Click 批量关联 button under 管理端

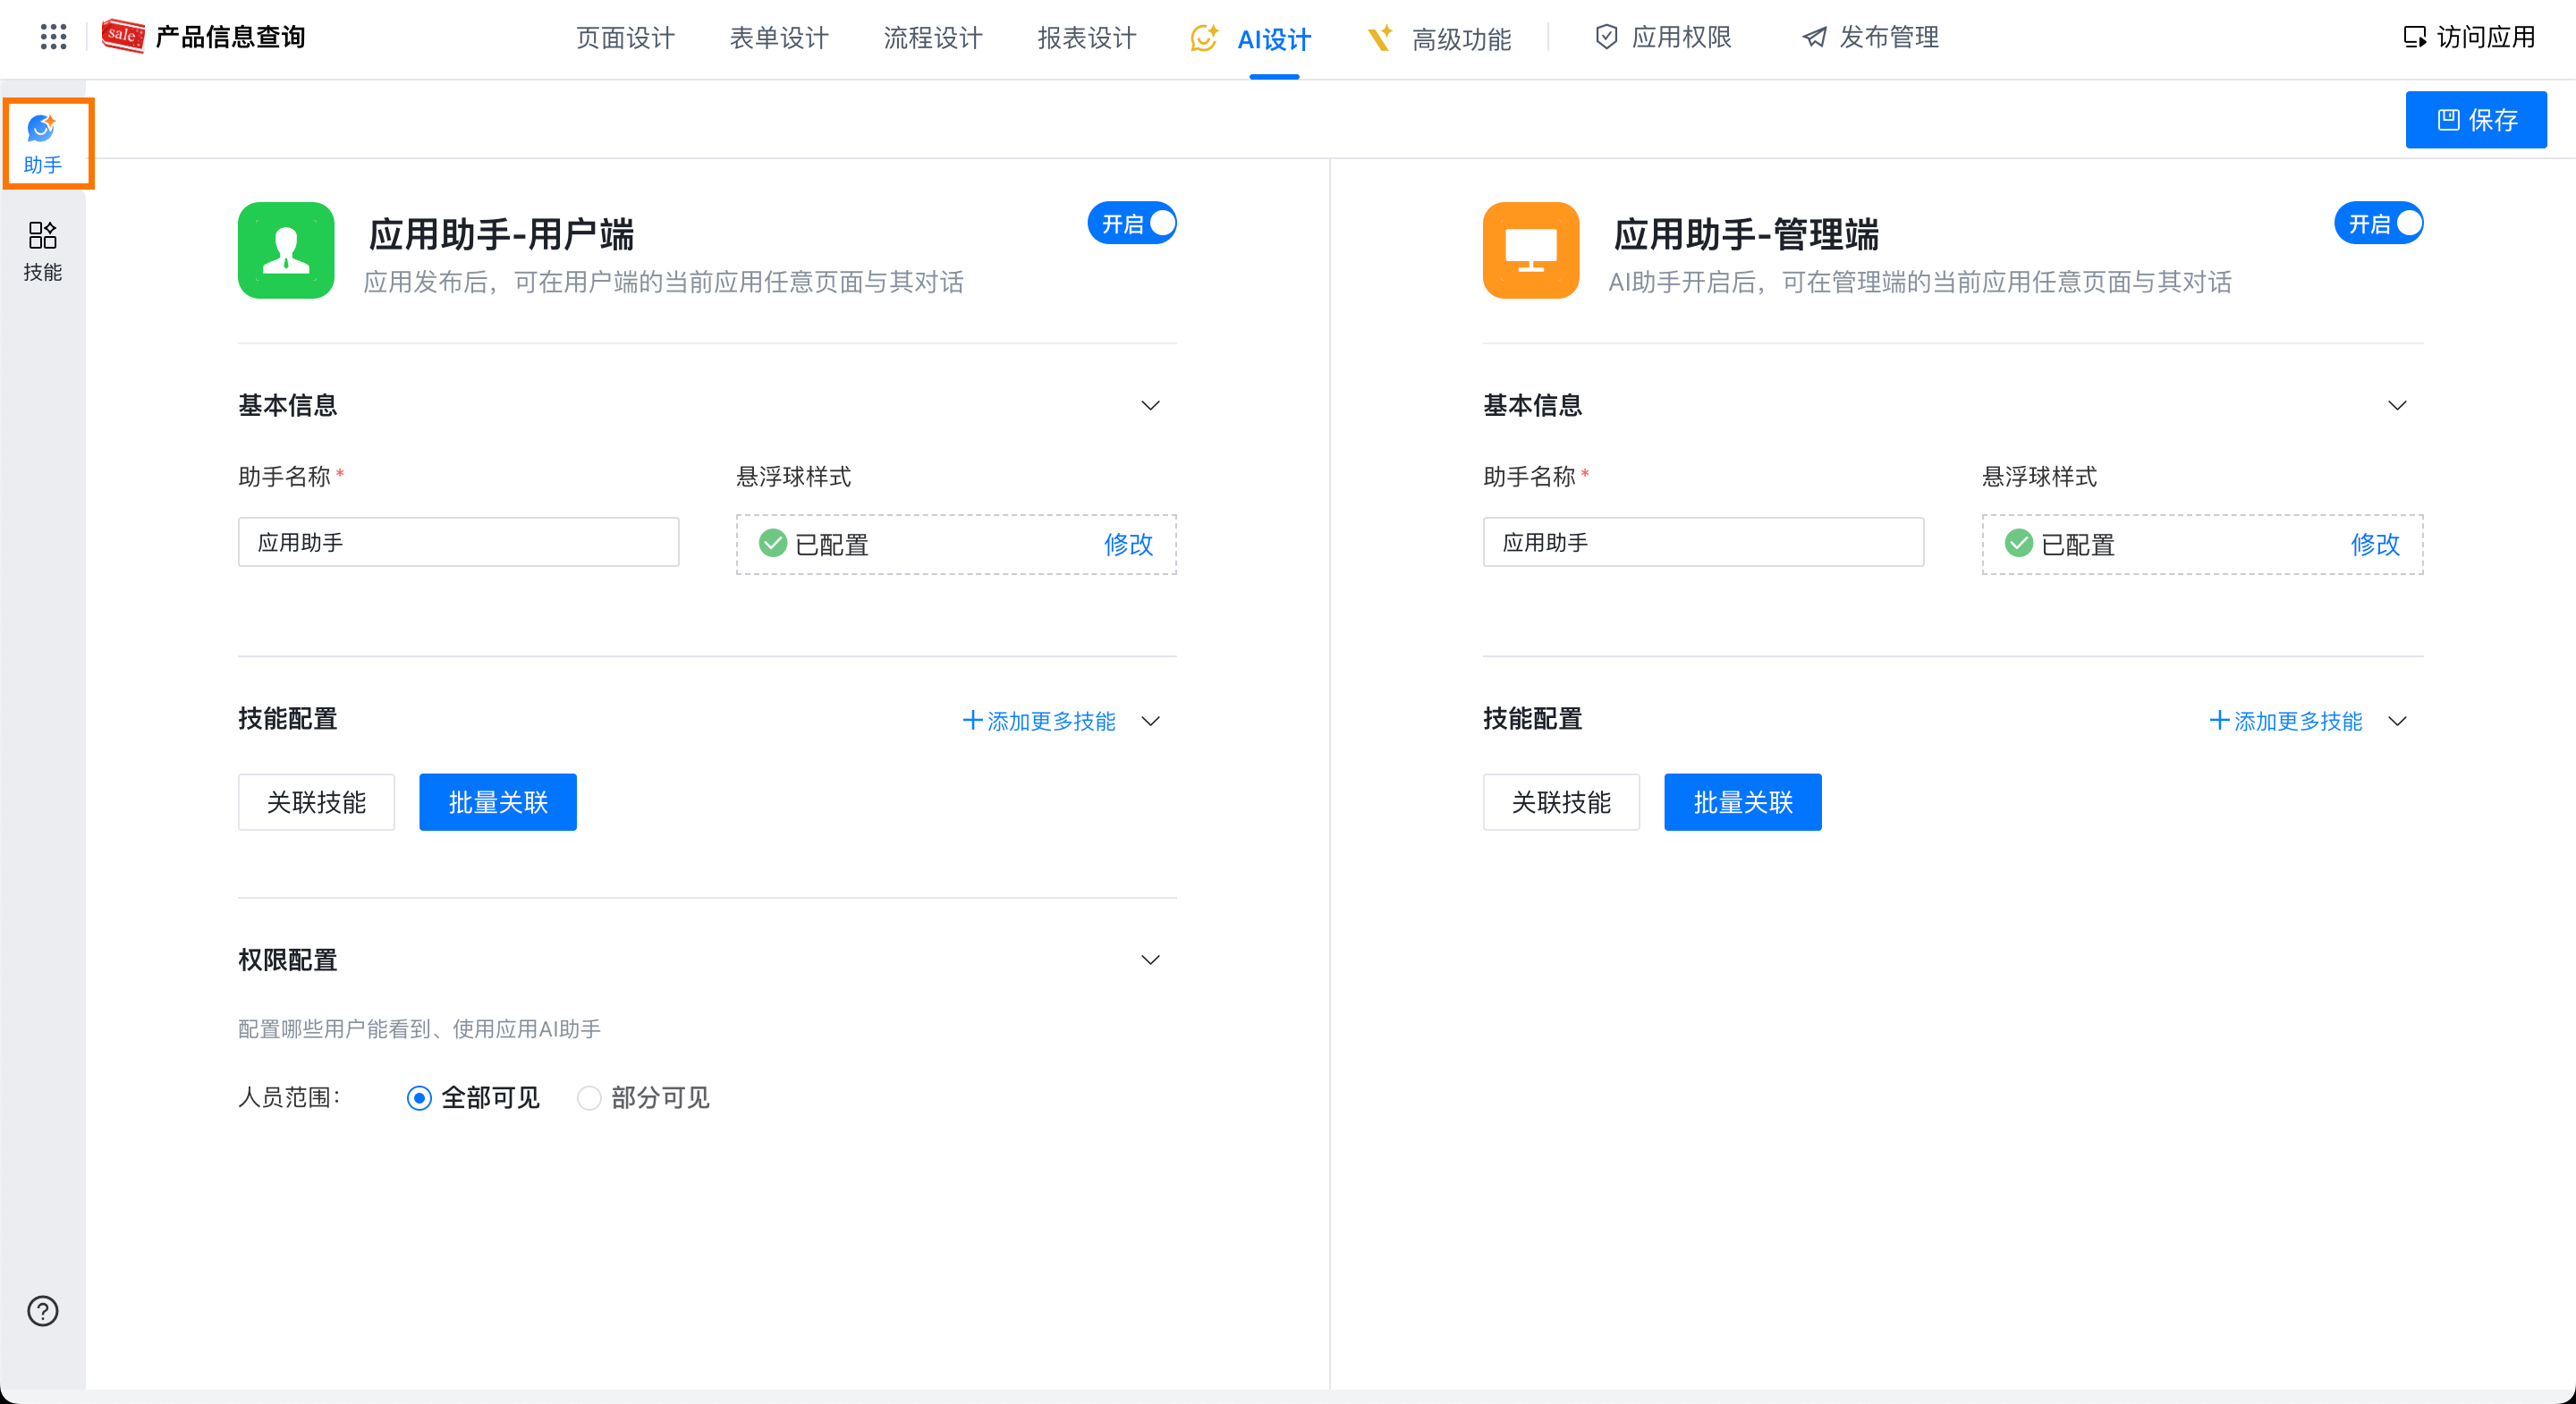click(1742, 802)
